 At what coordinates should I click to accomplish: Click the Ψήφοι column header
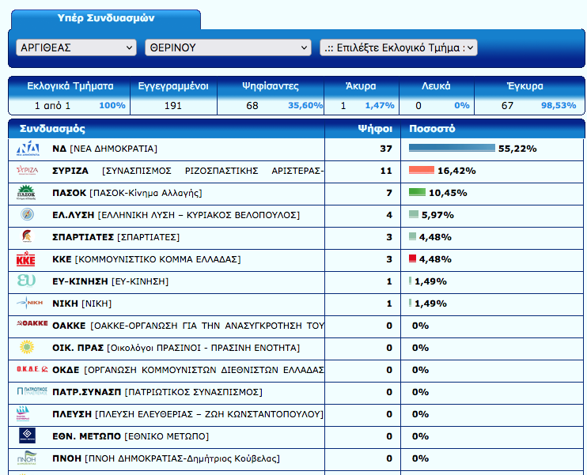coord(364,129)
